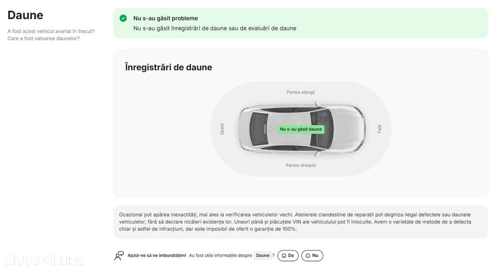
Task: Click the "Daune" tag in feedback question
Action: tap(262, 256)
